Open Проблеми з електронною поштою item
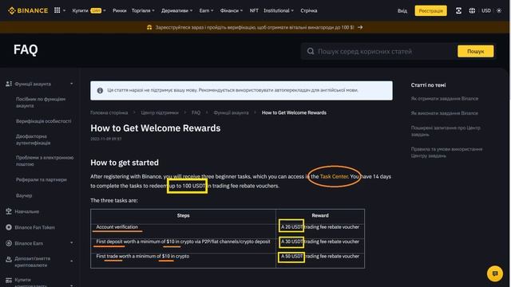Image resolution: width=511 pixels, height=287 pixels. pos(45,161)
